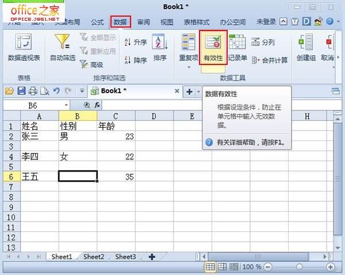Click the 升序 ascending sort button
Image resolution: width=345 pixels, height=275 pixels.
point(136,42)
